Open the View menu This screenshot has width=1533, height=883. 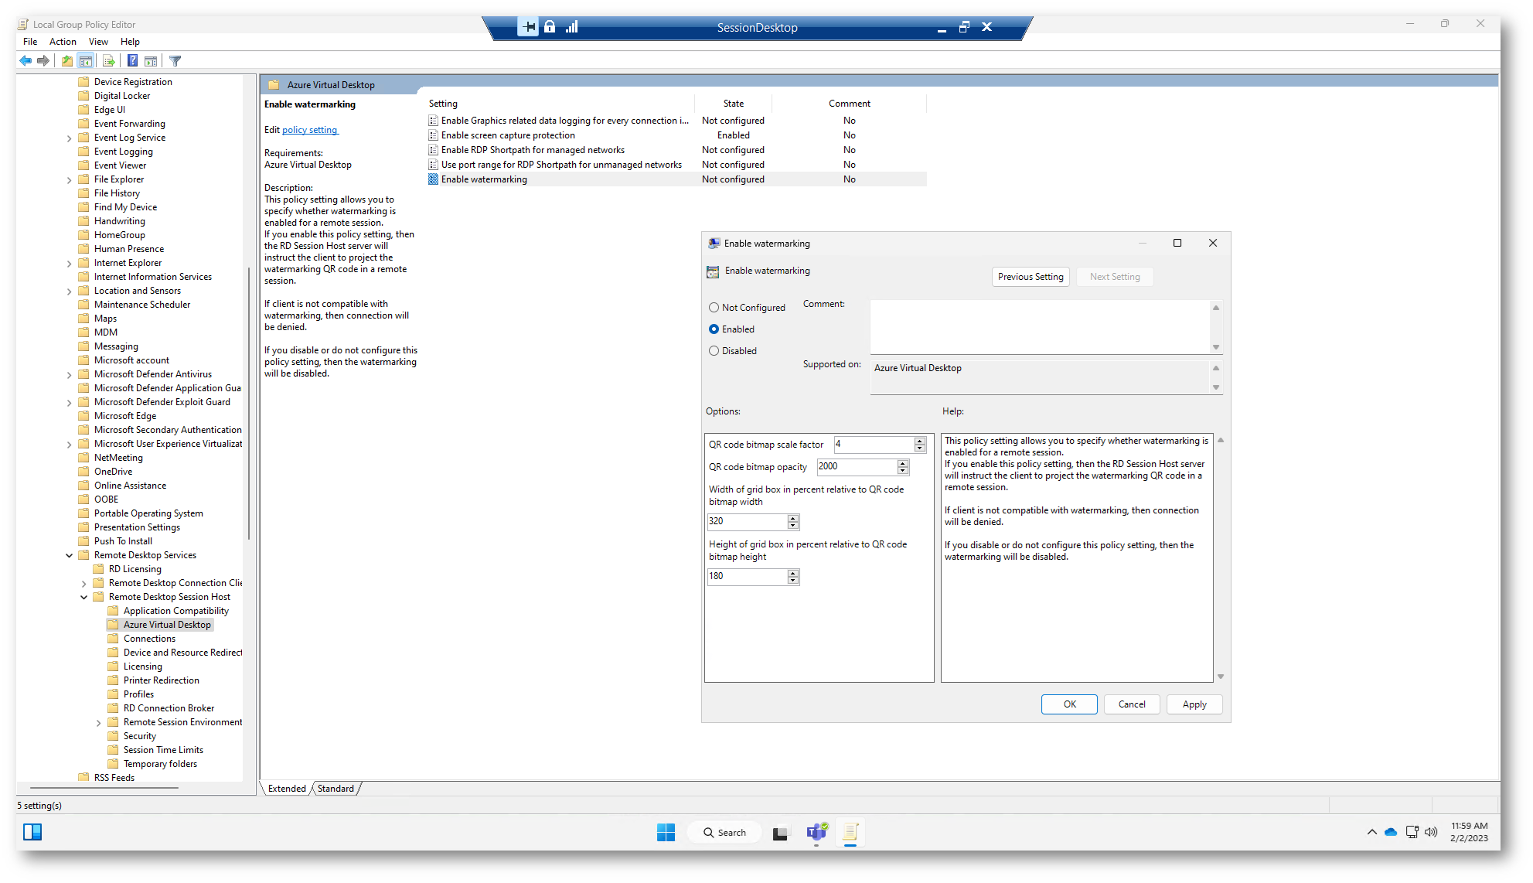98,42
